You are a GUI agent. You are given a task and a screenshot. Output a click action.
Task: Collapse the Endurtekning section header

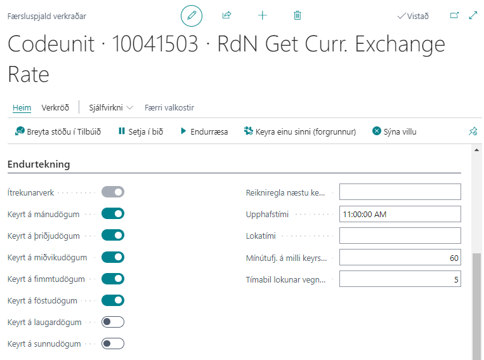[39, 164]
